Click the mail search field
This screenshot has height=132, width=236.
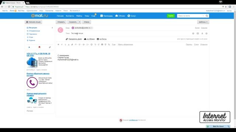point(190,16)
